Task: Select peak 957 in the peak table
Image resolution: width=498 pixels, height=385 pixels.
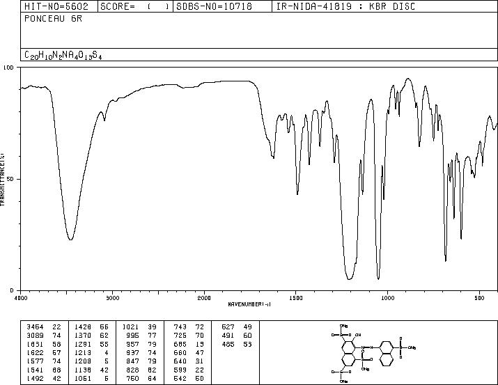Action: coord(132,344)
